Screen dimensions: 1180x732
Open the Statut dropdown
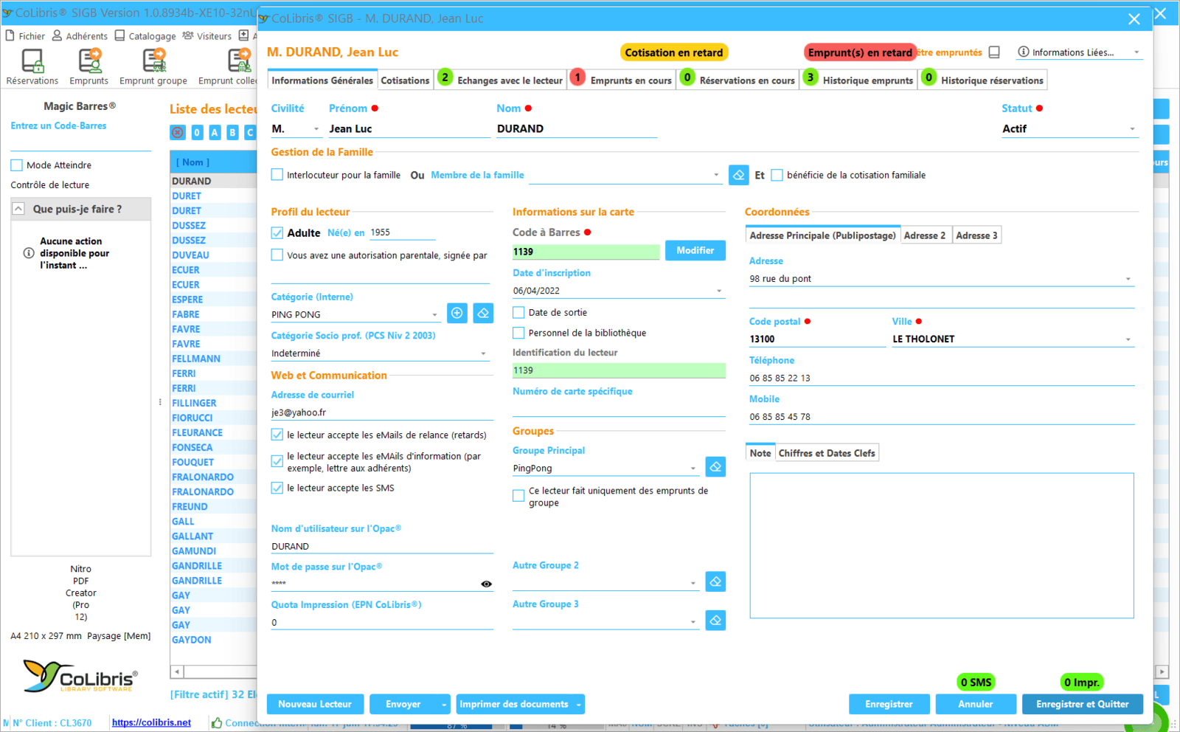(1132, 129)
